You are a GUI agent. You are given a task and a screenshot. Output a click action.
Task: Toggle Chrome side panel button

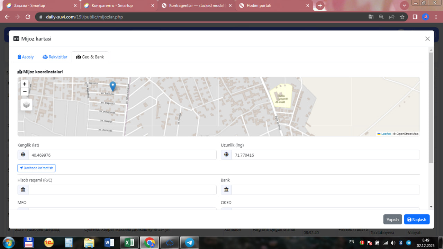[x=415, y=17]
